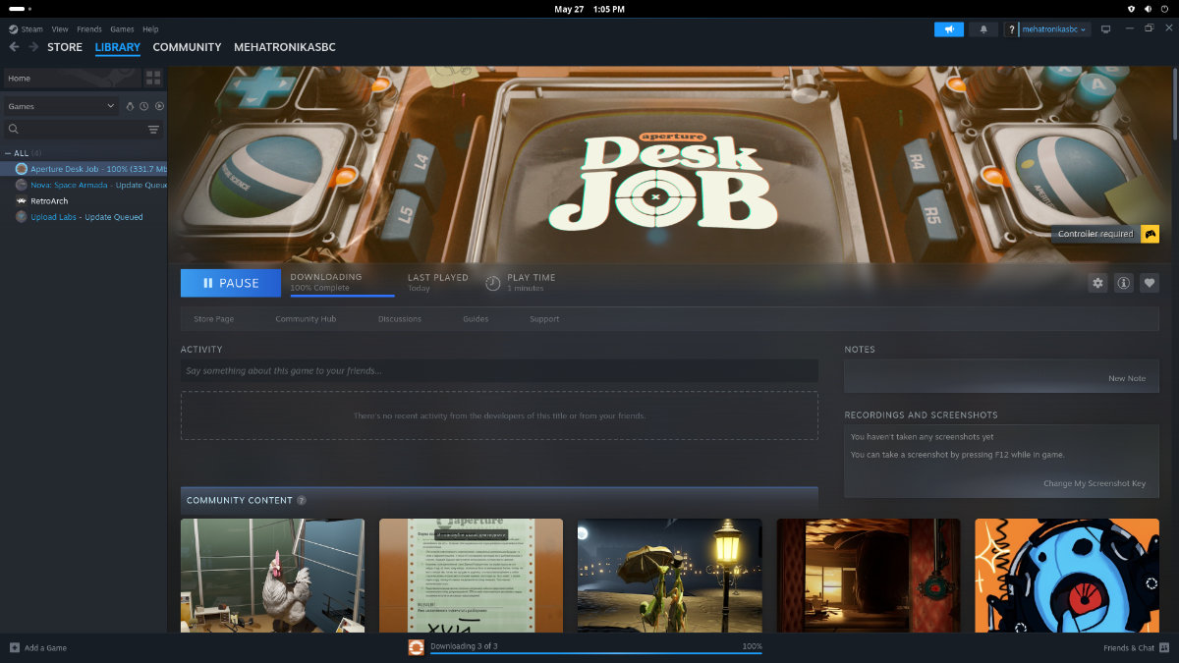
Task: Click the Home button in sidebar
Action: [x=72, y=78]
